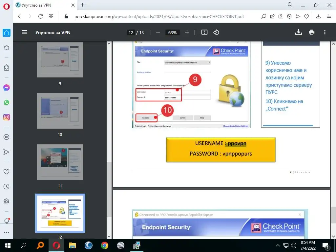The width and height of the screenshot is (336, 252).
Task: Click document scrollbar down arrow
Action: click(x=333, y=236)
